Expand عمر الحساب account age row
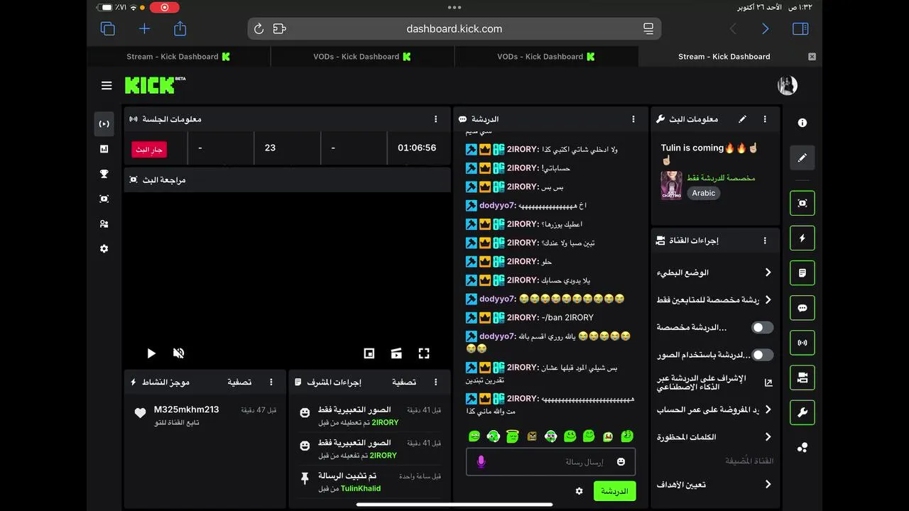Image resolution: width=909 pixels, height=511 pixels. coord(715,410)
